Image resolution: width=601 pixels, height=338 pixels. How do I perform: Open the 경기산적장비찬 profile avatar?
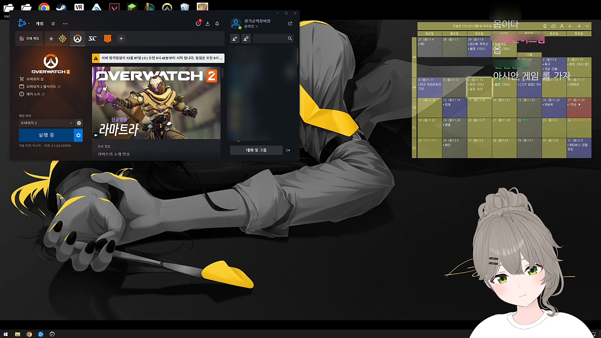(236, 24)
